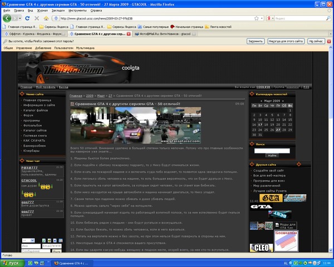Click the mini-chat name input field

tap(31, 246)
